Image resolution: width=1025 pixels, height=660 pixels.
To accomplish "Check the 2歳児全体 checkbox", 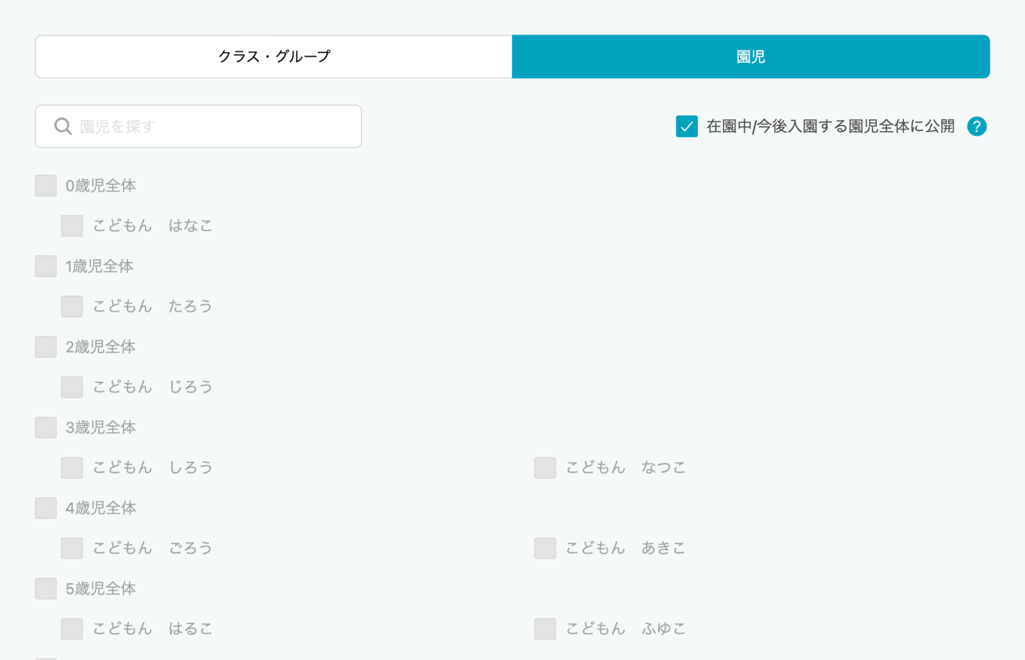I will (46, 347).
